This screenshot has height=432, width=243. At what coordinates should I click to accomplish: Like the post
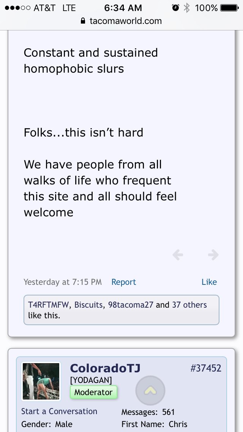click(x=209, y=282)
